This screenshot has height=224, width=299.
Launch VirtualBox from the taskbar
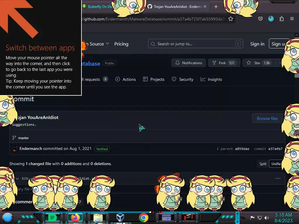click(x=120, y=217)
